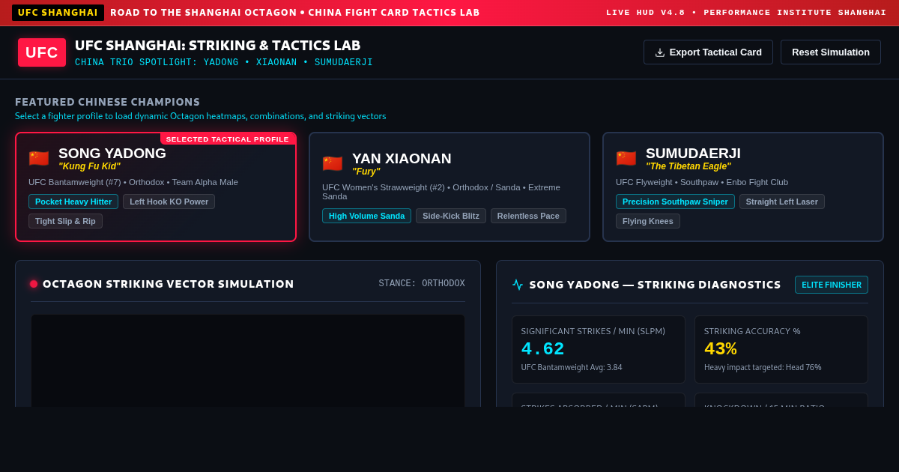This screenshot has height=472, width=899.
Task: Click Song Yadong bantamweight description line
Action: pos(133,182)
